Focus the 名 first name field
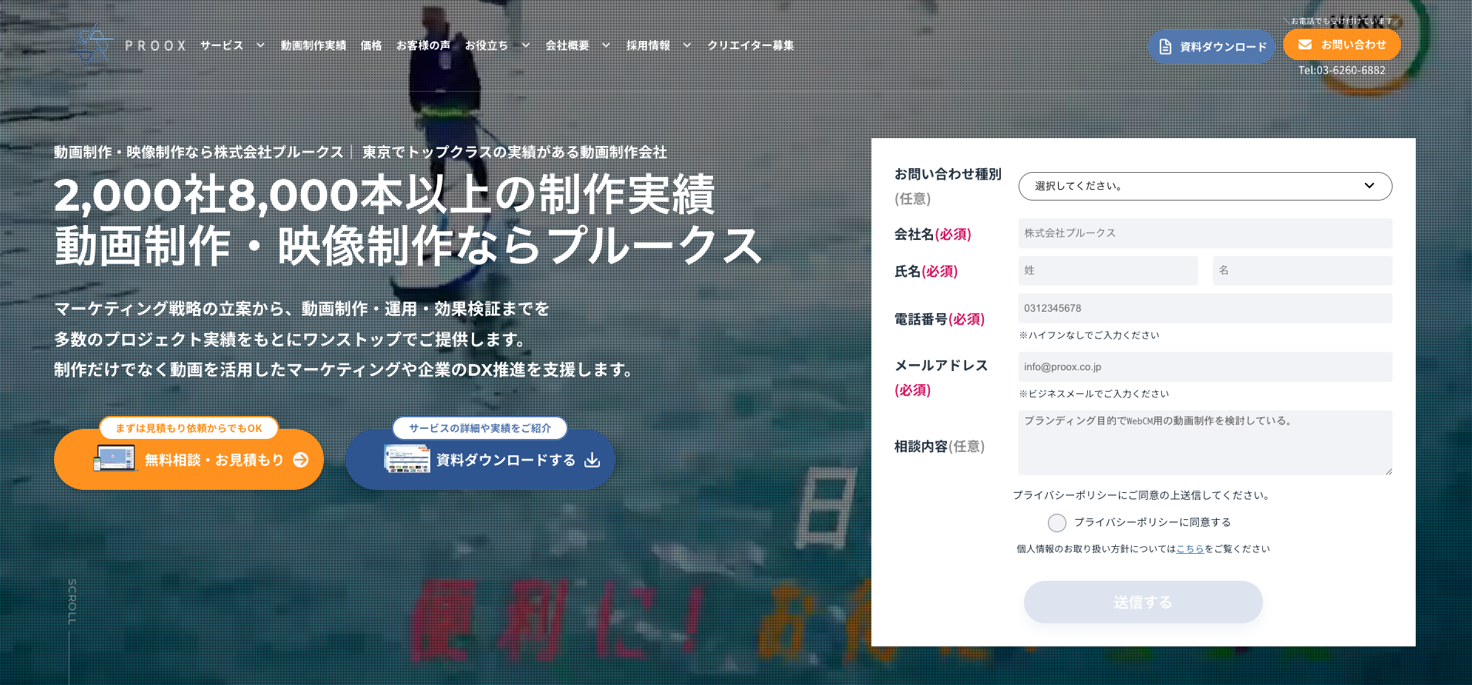 pos(1302,271)
